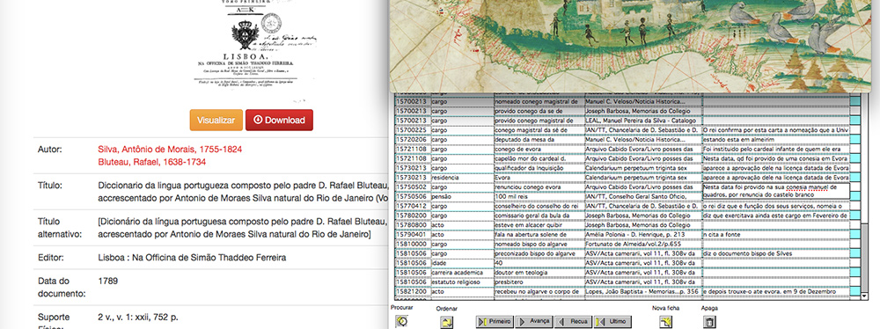The image size is (880, 329).
Task: Click the Procurar search icon
Action: 401,322
